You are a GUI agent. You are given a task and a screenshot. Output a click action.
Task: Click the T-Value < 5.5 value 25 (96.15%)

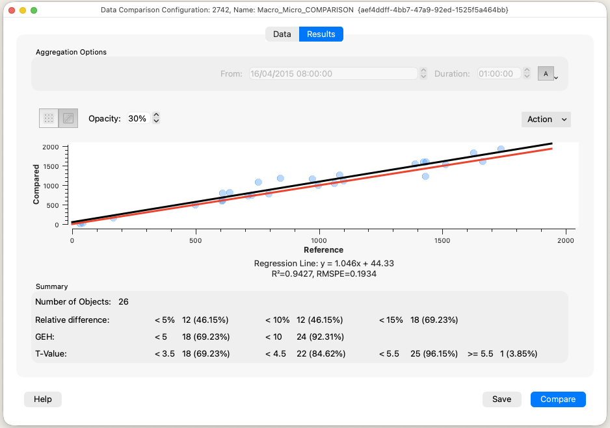coord(434,354)
